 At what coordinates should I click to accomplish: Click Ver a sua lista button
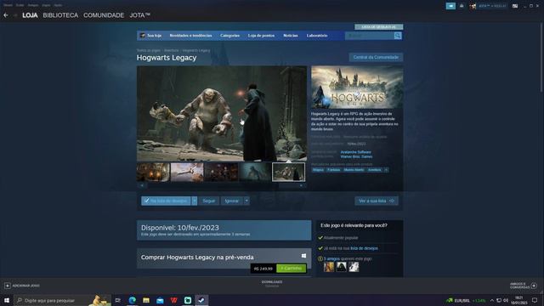pos(377,201)
